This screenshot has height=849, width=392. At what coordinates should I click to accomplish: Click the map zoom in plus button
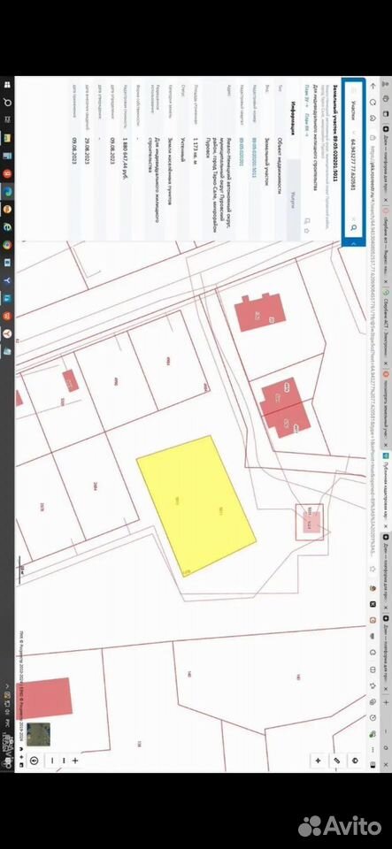point(74,761)
